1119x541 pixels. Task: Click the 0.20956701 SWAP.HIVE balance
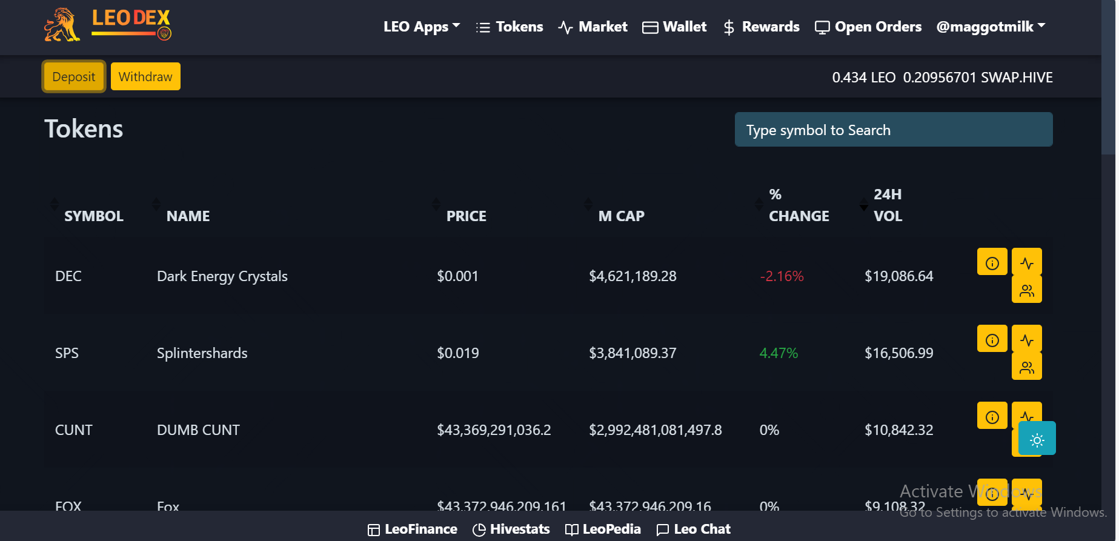[978, 78]
